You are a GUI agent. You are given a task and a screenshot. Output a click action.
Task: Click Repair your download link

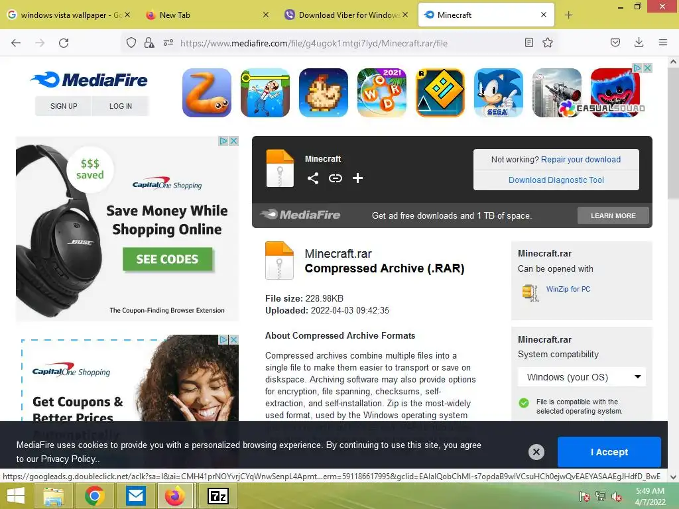pyautogui.click(x=581, y=159)
